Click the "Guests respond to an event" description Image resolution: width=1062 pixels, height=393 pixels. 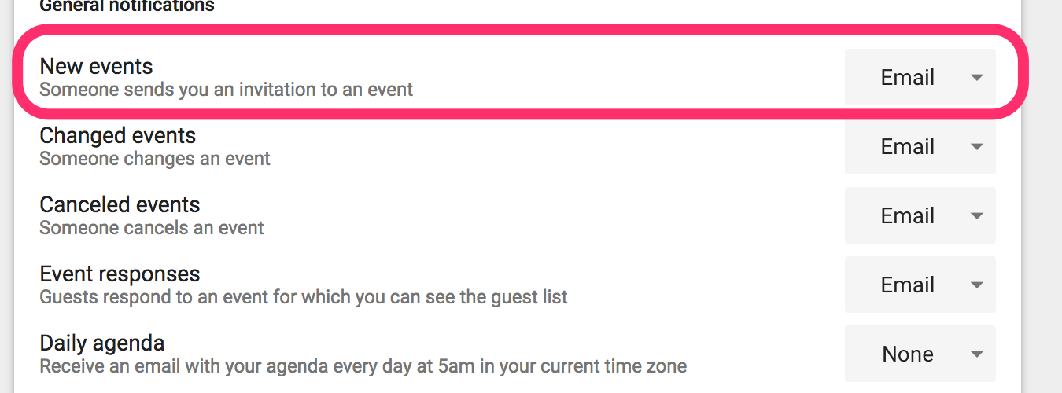[303, 297]
